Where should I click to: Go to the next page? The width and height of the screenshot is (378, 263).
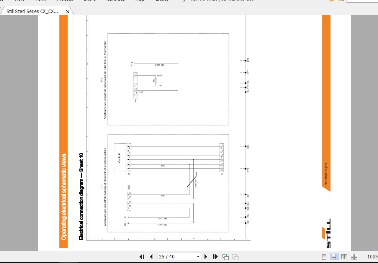[x=206, y=257]
